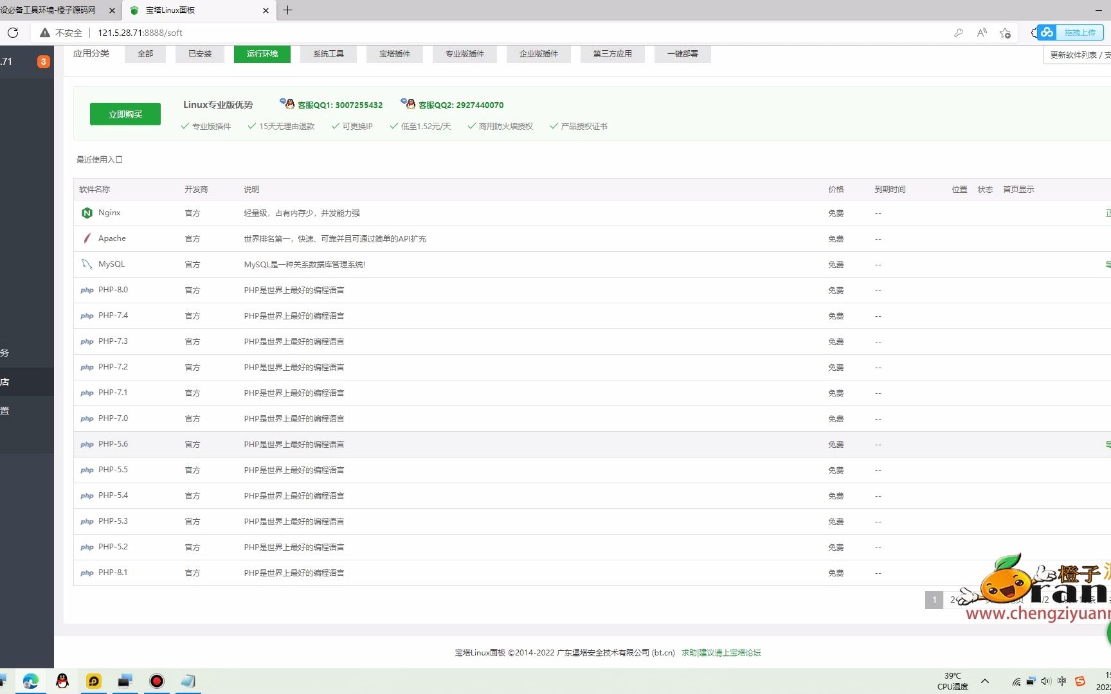Image resolution: width=1111 pixels, height=694 pixels.
Task: Click the php icon beside PHP-8.1
Action: coord(87,573)
